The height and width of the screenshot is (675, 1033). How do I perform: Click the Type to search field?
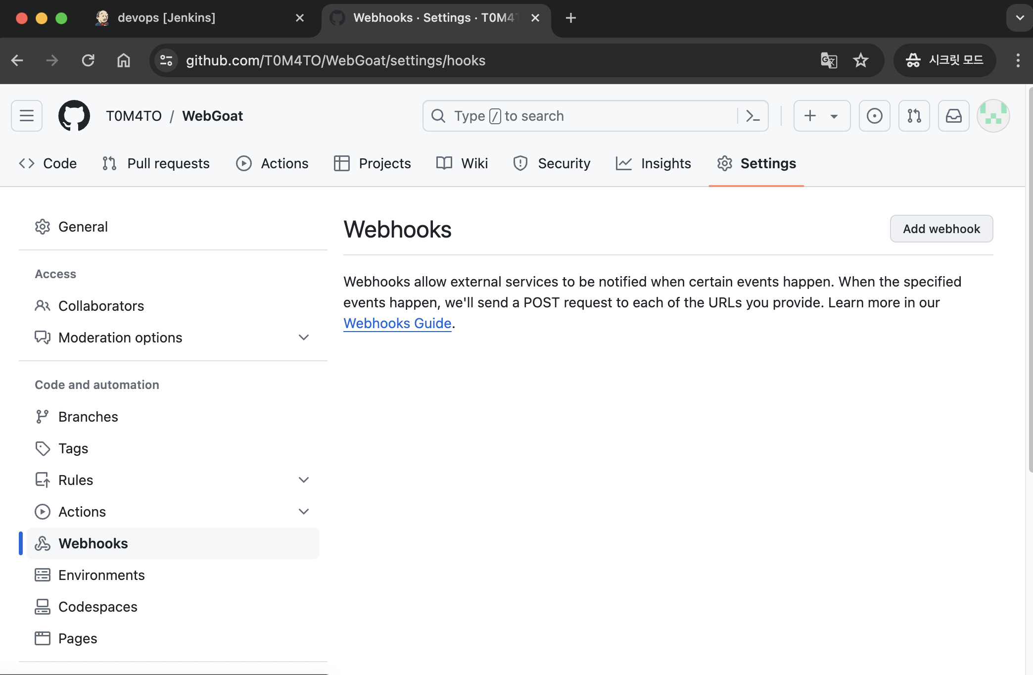point(584,116)
